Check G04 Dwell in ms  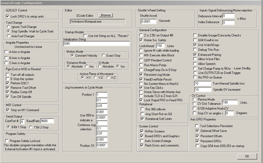click(x=195, y=40)
